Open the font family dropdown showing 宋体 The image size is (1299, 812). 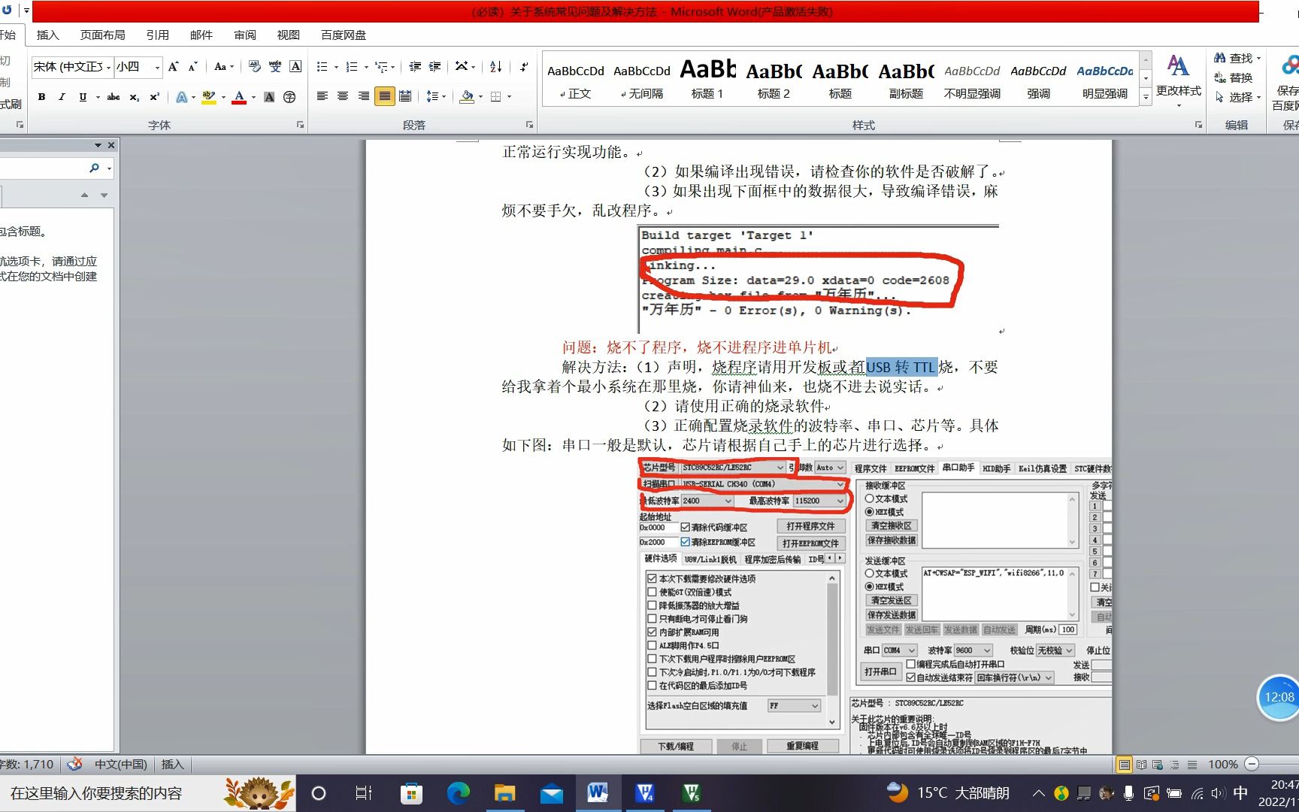pyautogui.click(x=107, y=67)
